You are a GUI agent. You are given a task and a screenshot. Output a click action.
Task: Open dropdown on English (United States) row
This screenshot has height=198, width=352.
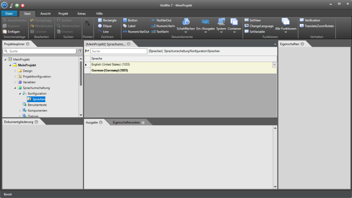[x=274, y=65]
